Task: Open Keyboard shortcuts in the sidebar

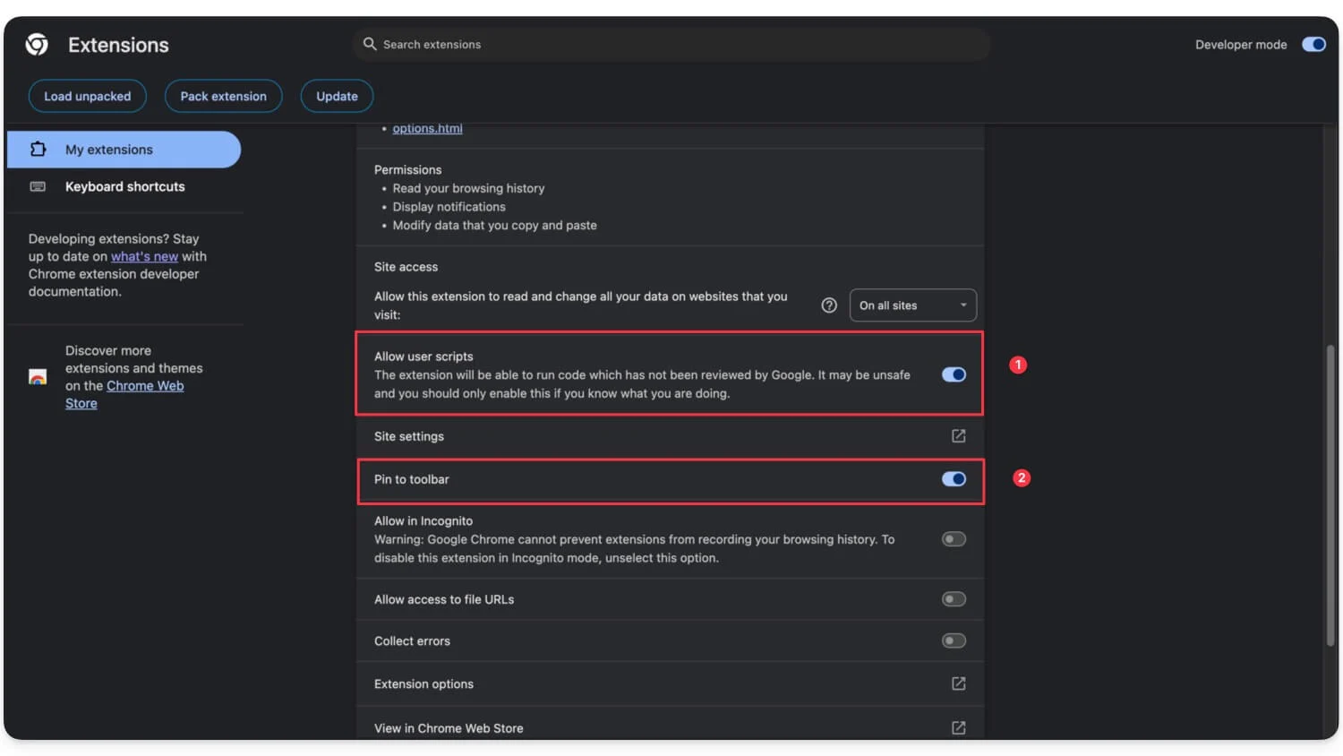Action: click(x=124, y=185)
